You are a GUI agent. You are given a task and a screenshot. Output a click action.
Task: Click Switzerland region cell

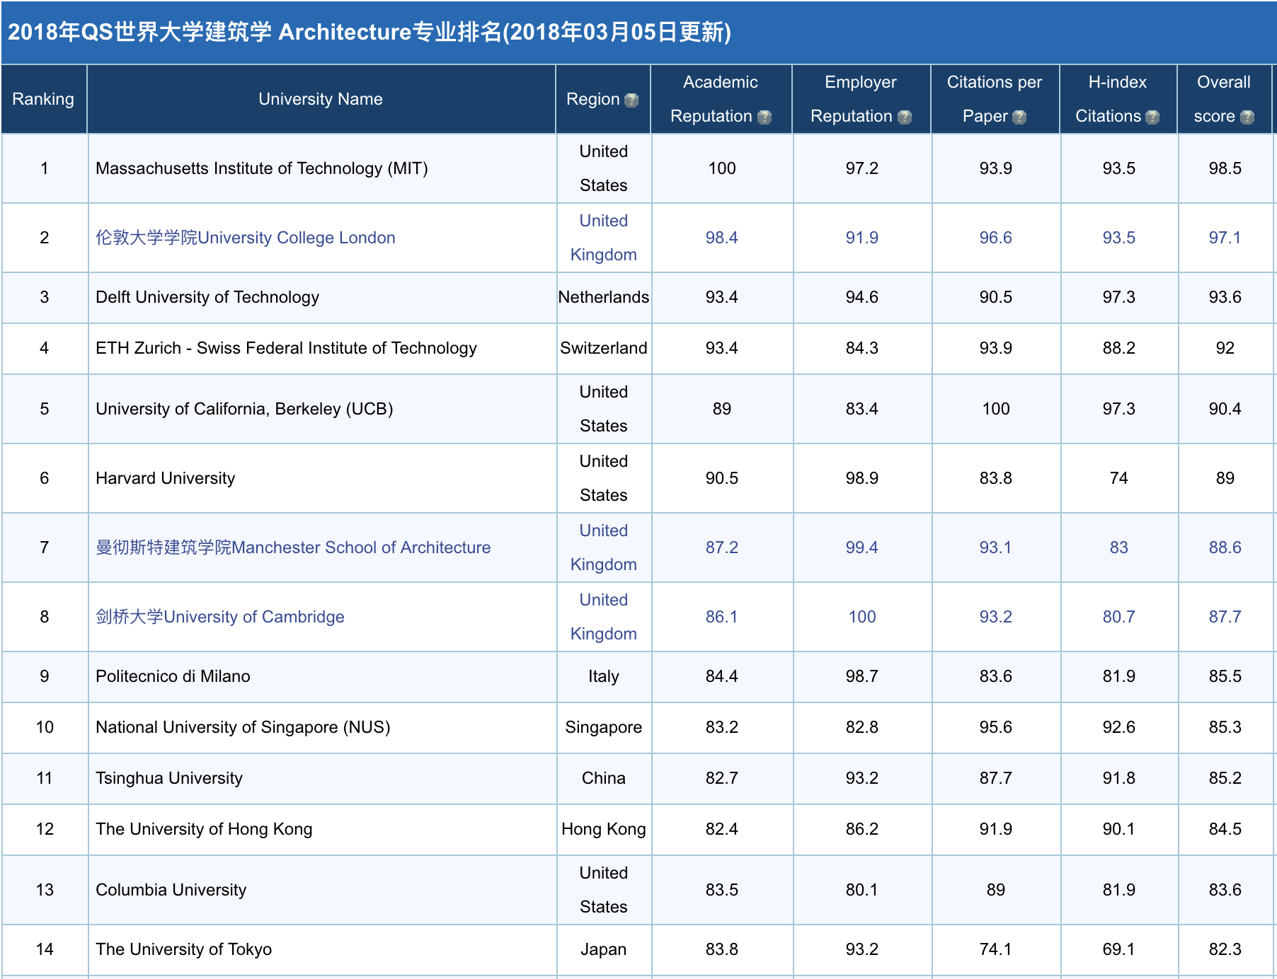(x=604, y=348)
